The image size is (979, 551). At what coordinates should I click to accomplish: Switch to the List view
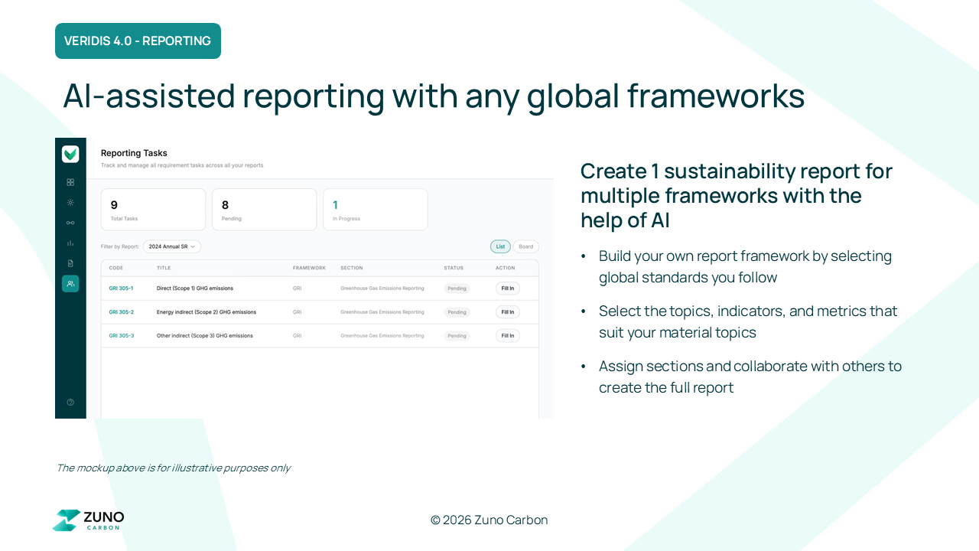coord(500,246)
